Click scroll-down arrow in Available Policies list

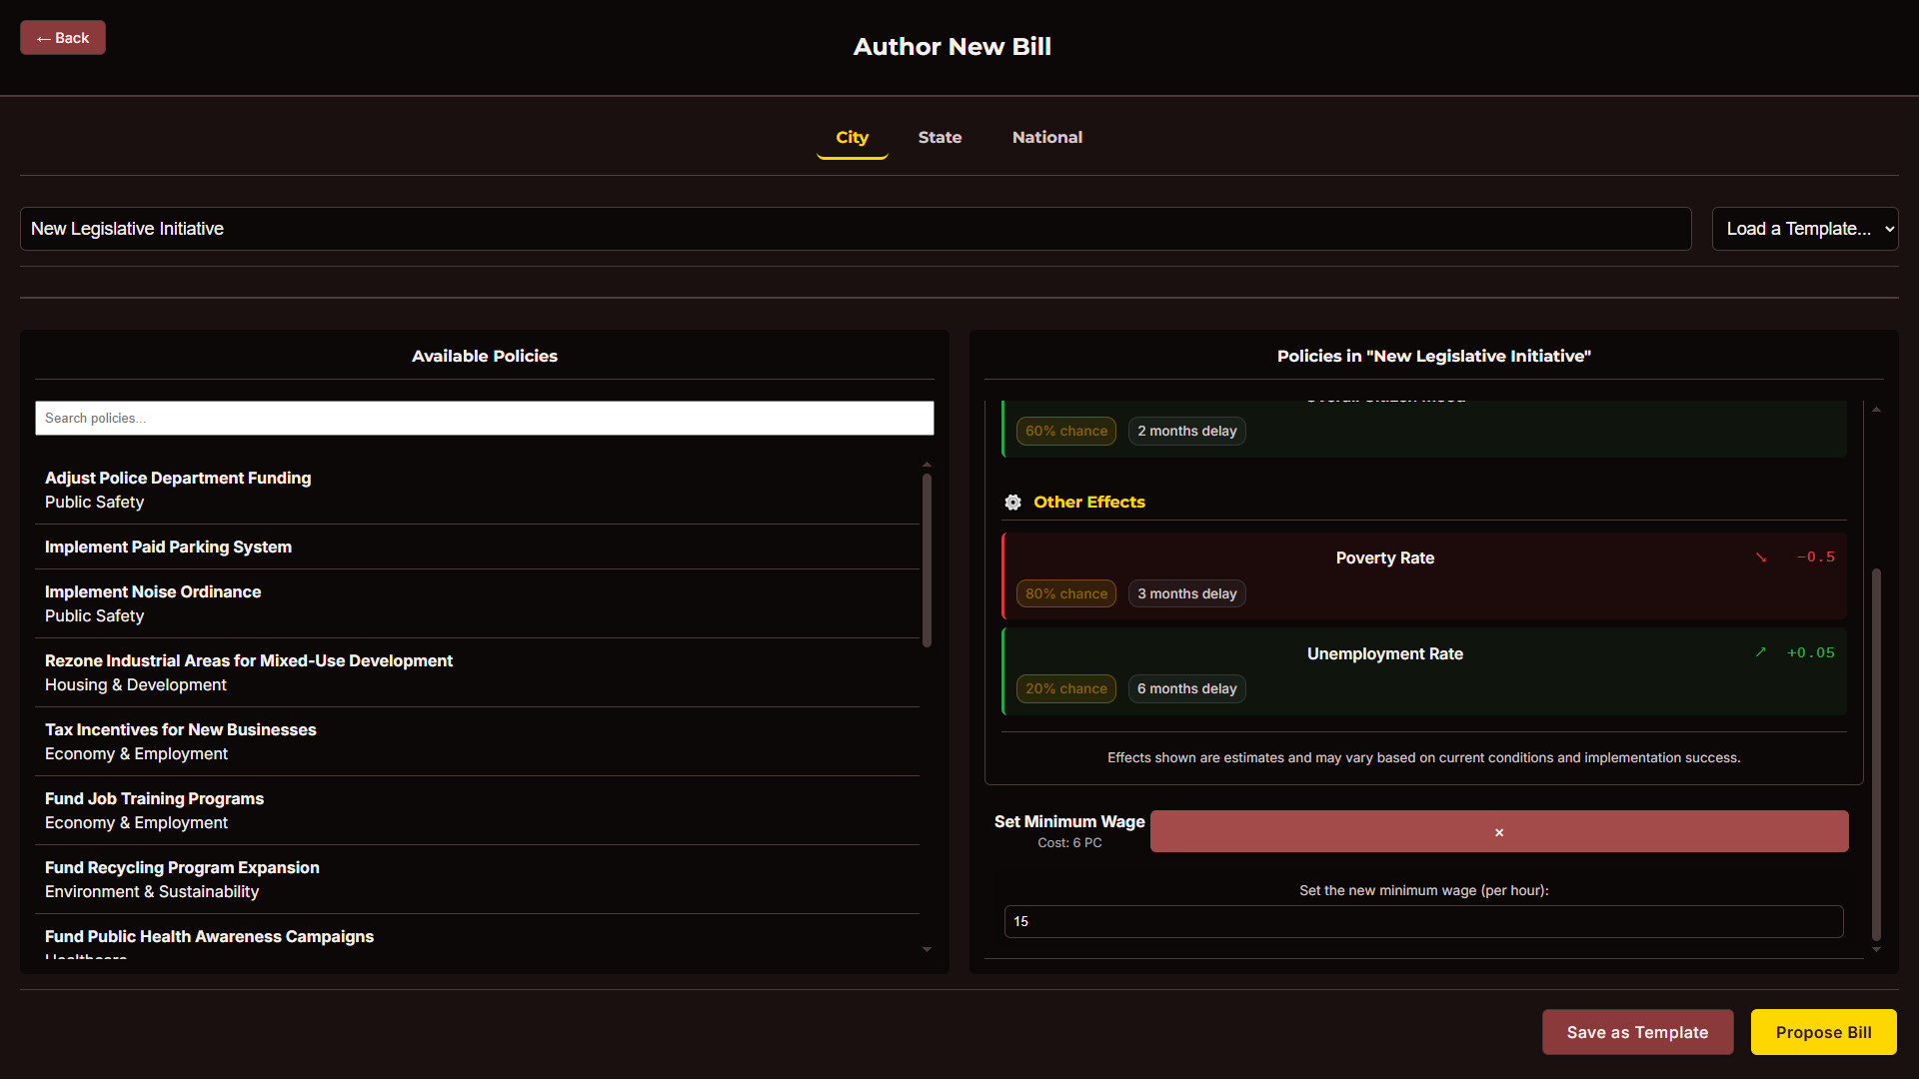click(927, 950)
